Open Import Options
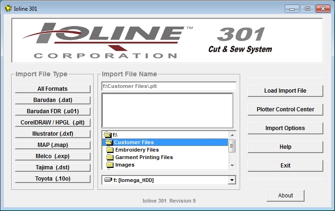The height and width of the screenshot is (211, 335). tap(285, 128)
